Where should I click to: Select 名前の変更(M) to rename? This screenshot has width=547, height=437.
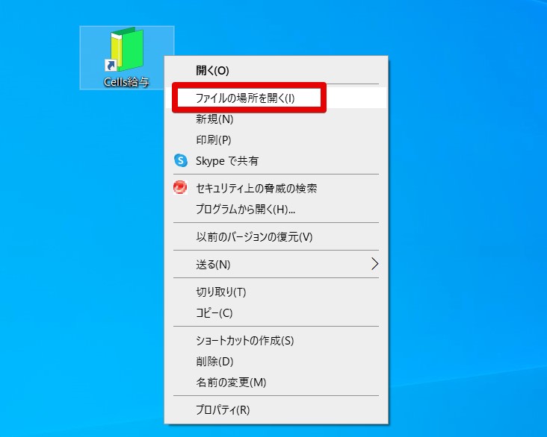[x=231, y=383]
